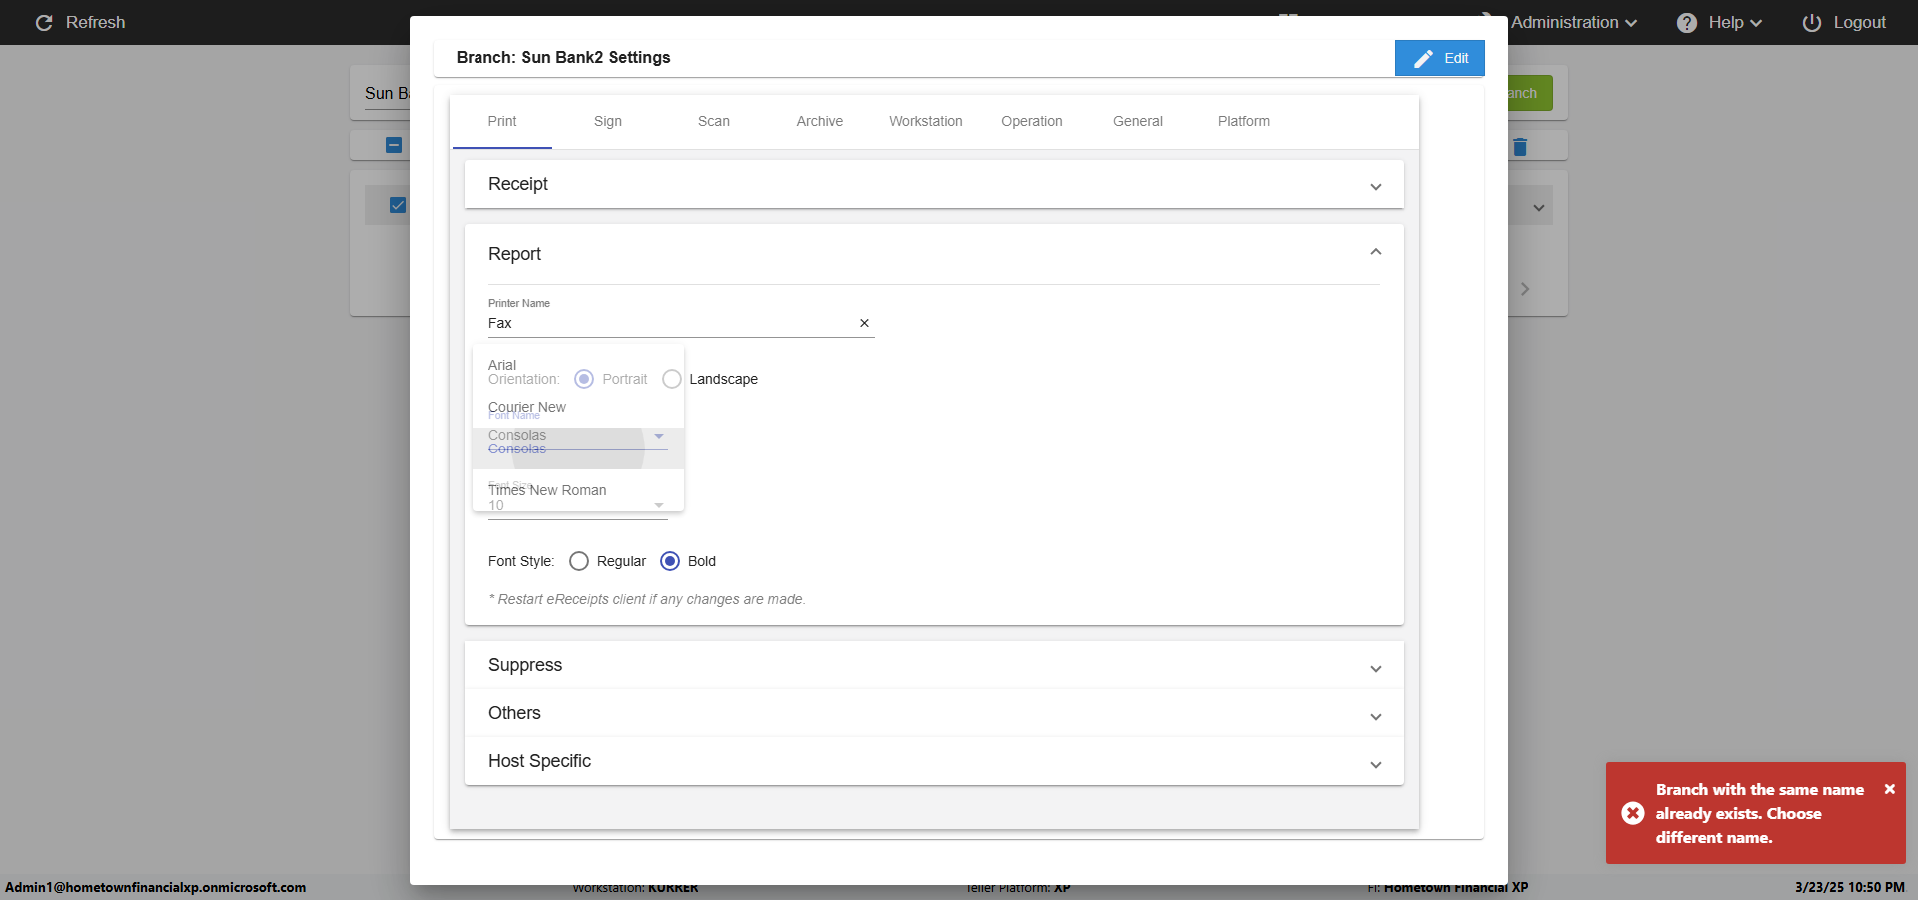
Task: Select the Bold font style radio
Action: coord(670,561)
